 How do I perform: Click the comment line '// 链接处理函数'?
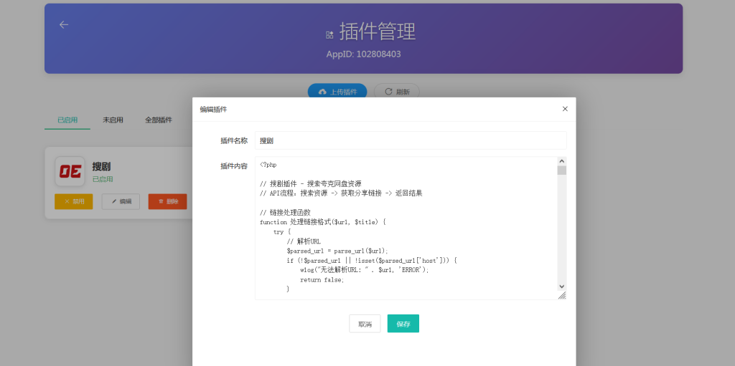285,213
